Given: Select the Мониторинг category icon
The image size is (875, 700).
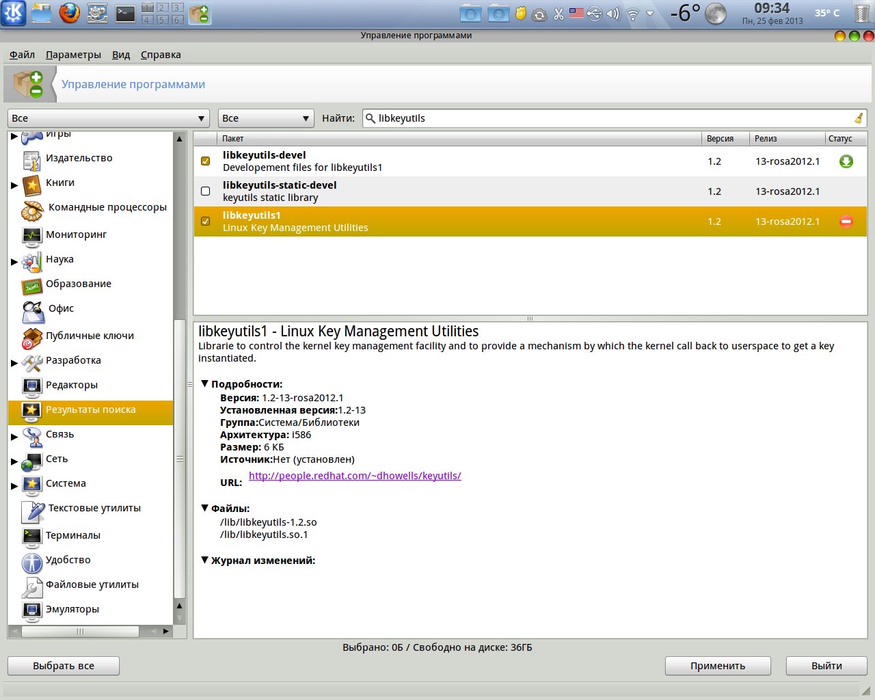Looking at the screenshot, I should 32,235.
